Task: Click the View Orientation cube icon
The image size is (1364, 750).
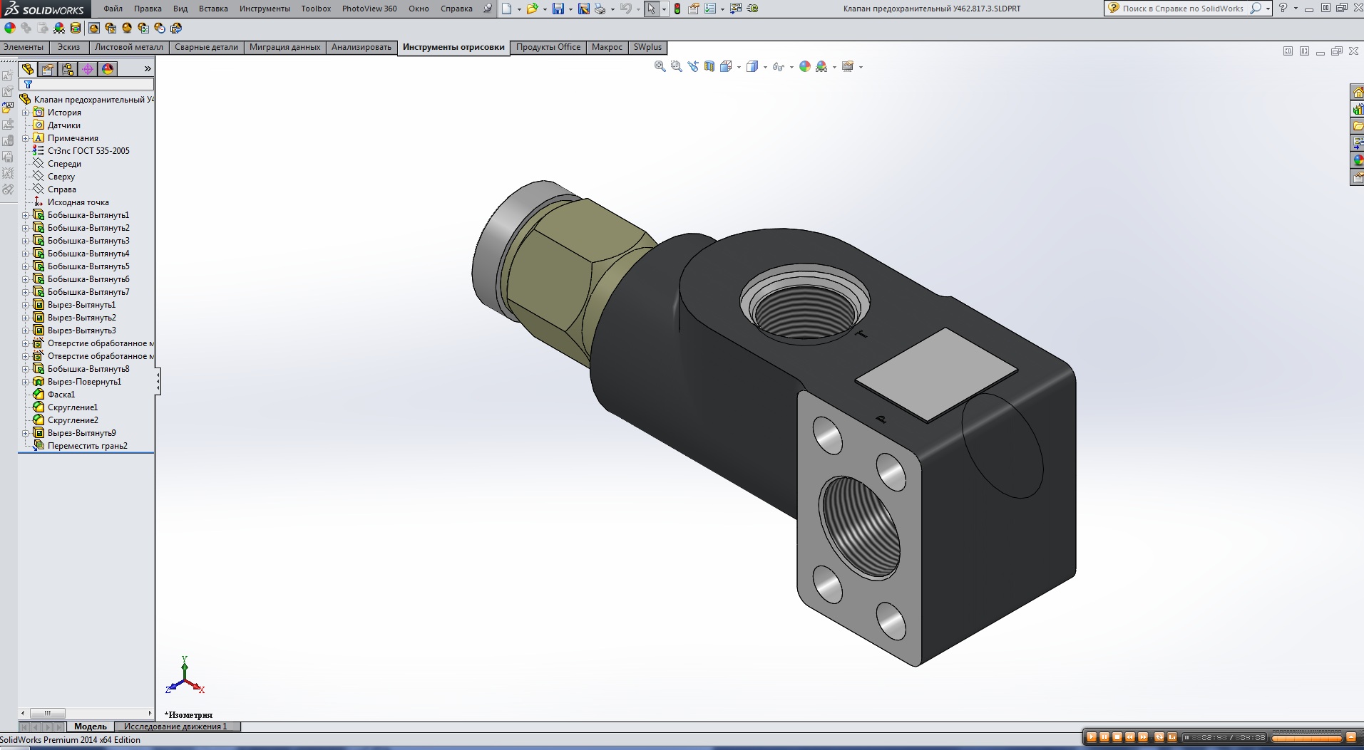Action: click(x=726, y=66)
